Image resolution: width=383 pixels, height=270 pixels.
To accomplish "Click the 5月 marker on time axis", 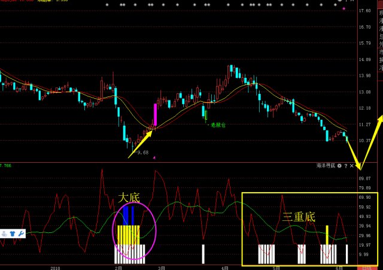I will pos(275,268).
